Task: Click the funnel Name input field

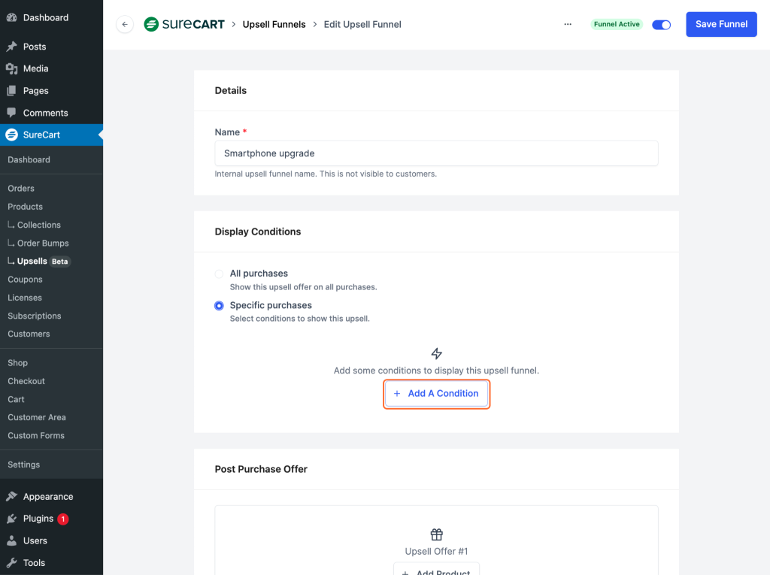Action: coord(436,153)
